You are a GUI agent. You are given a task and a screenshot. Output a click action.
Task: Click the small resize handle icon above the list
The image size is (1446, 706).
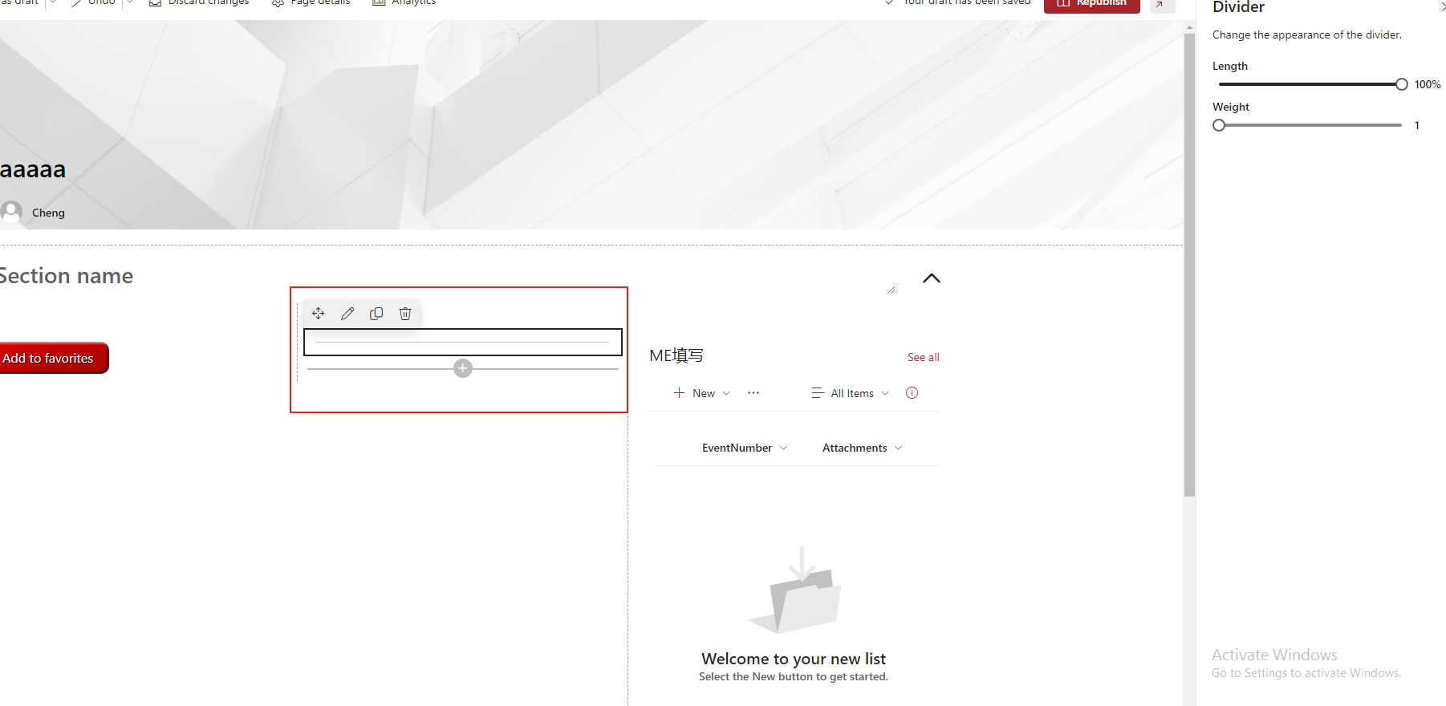point(892,290)
